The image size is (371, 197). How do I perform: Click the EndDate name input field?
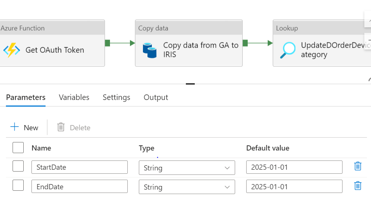coord(79,187)
